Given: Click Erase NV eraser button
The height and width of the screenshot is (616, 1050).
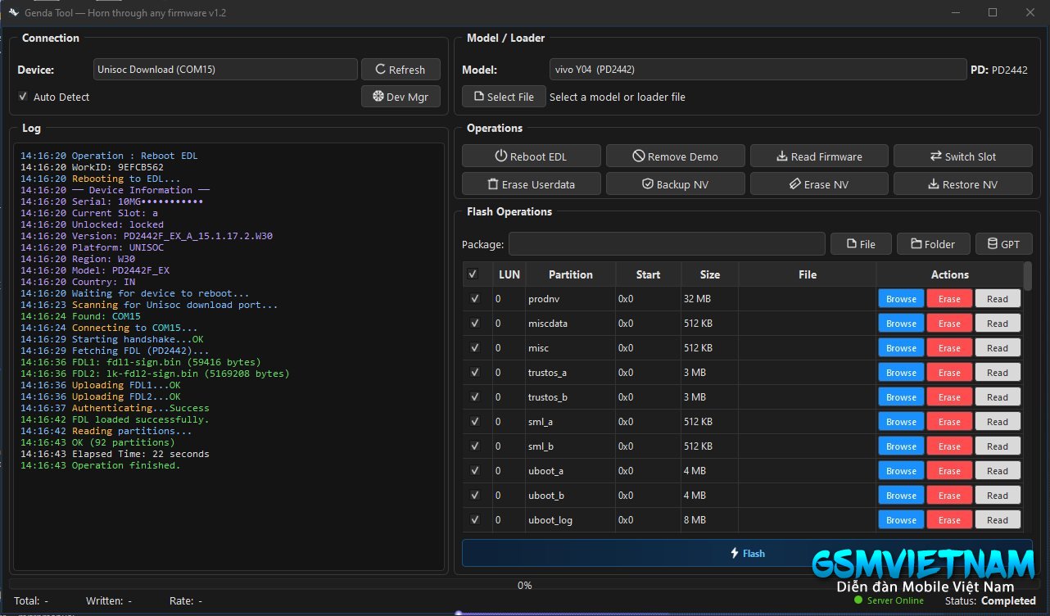Looking at the screenshot, I should pos(818,184).
